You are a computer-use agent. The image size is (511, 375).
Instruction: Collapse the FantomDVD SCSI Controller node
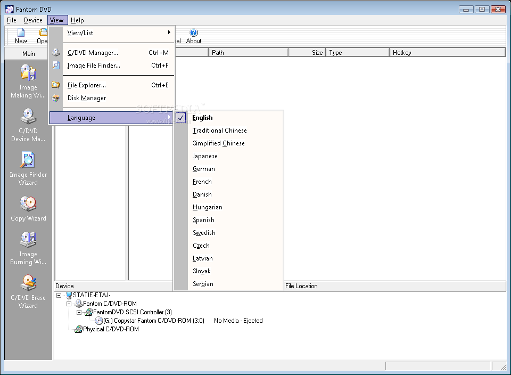point(79,312)
